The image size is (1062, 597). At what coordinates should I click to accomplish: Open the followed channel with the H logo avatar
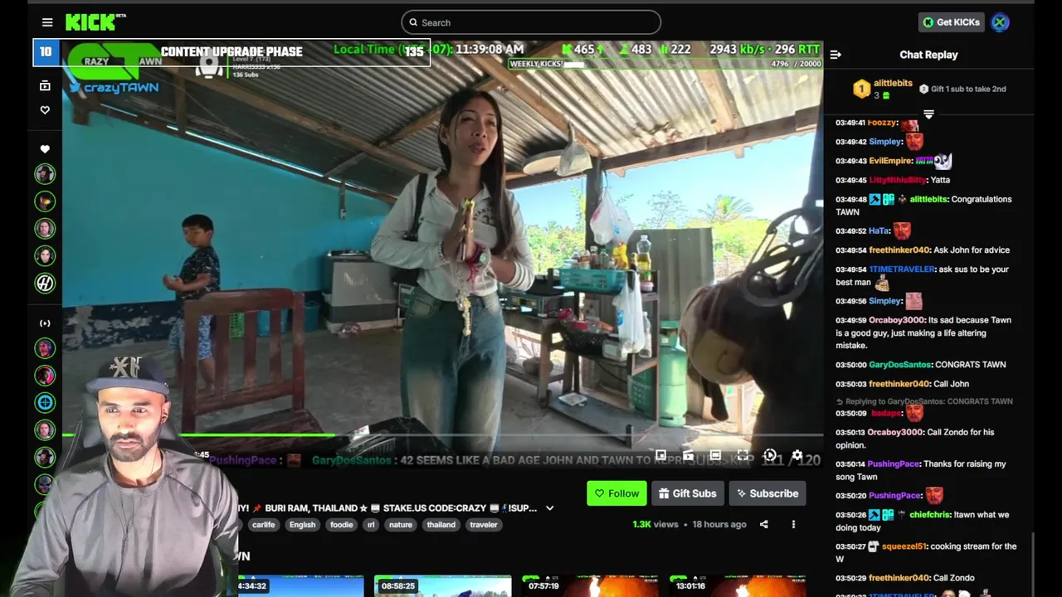[45, 283]
